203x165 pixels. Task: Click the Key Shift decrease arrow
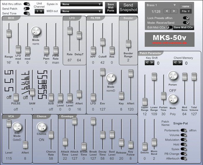pos(147,63)
